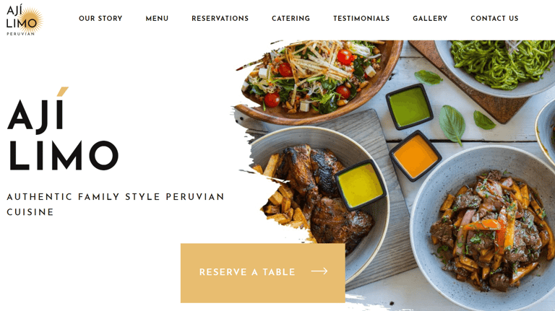
Task: Open the Gallery page
Action: pos(430,18)
